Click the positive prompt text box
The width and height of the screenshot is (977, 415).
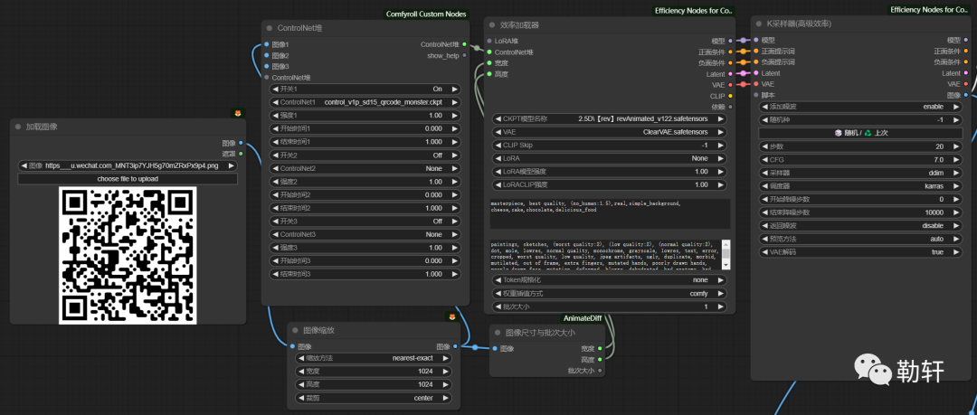coord(610,213)
